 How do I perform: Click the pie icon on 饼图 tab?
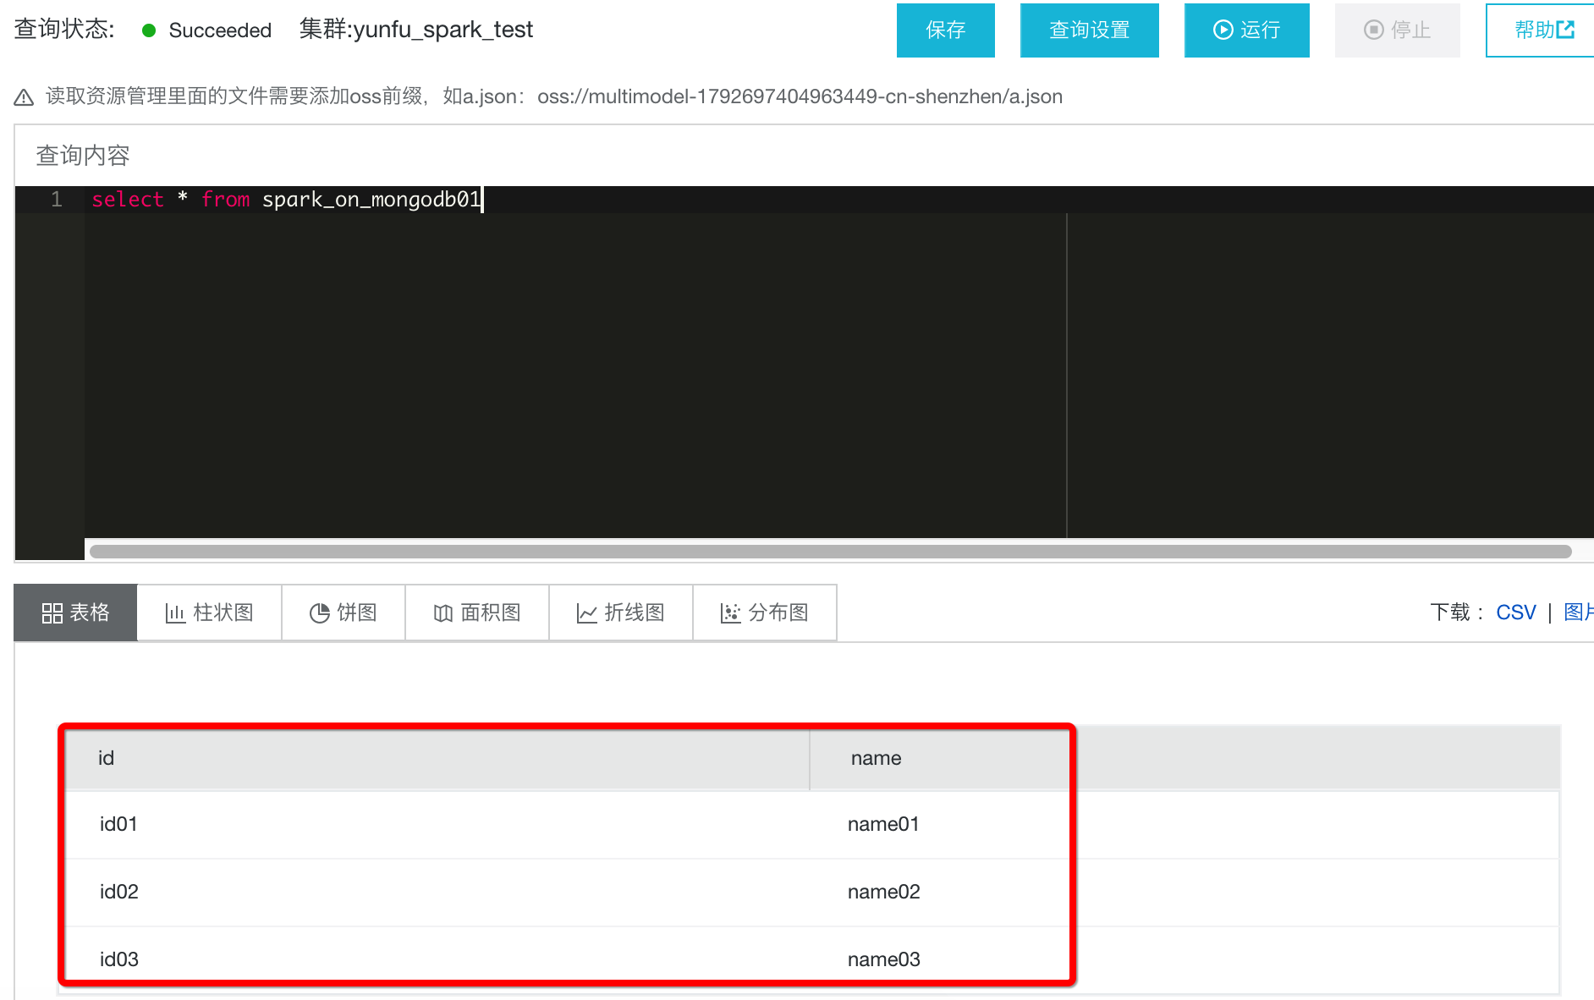(x=320, y=613)
